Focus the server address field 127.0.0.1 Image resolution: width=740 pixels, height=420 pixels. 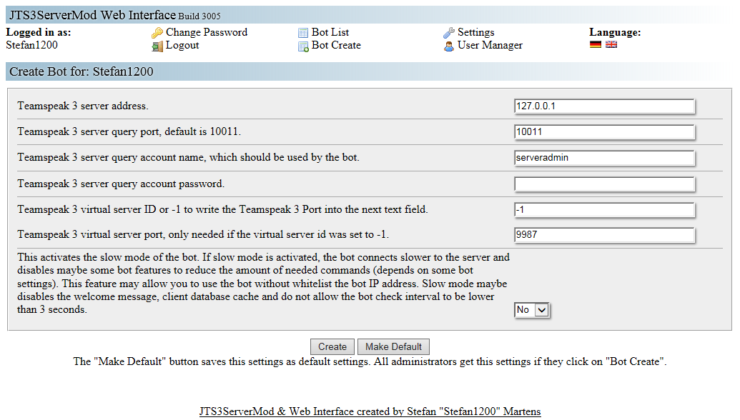coord(604,106)
